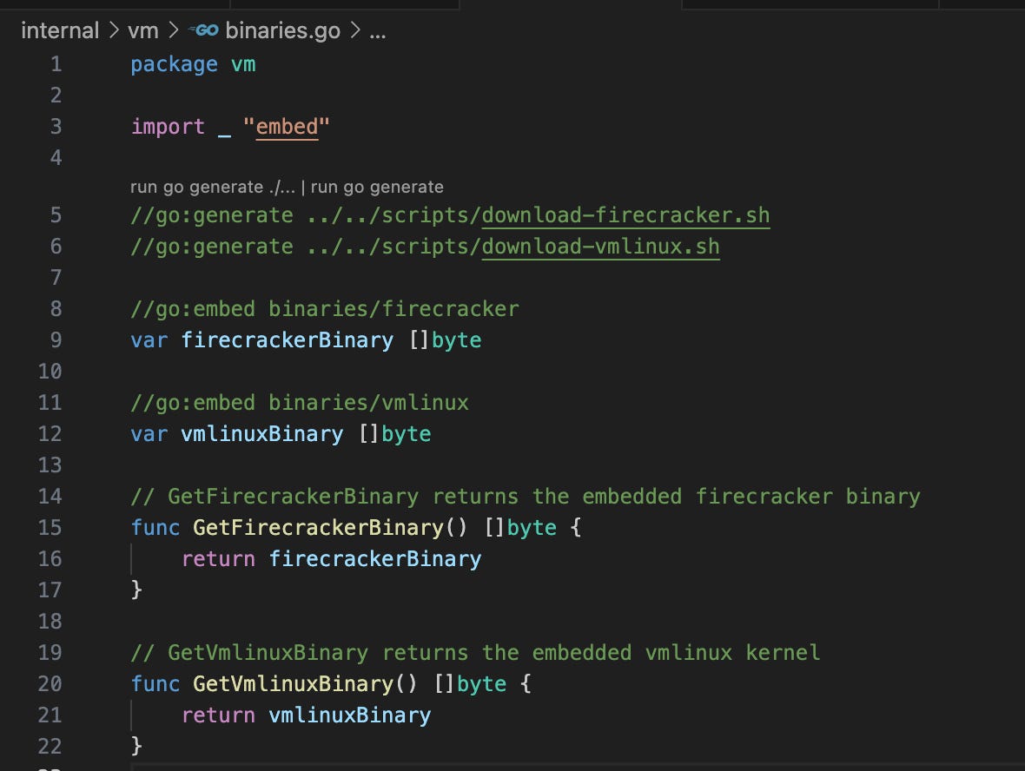Image resolution: width=1025 pixels, height=771 pixels.
Task: Click 'package' keyword on line 1
Action: (174, 65)
